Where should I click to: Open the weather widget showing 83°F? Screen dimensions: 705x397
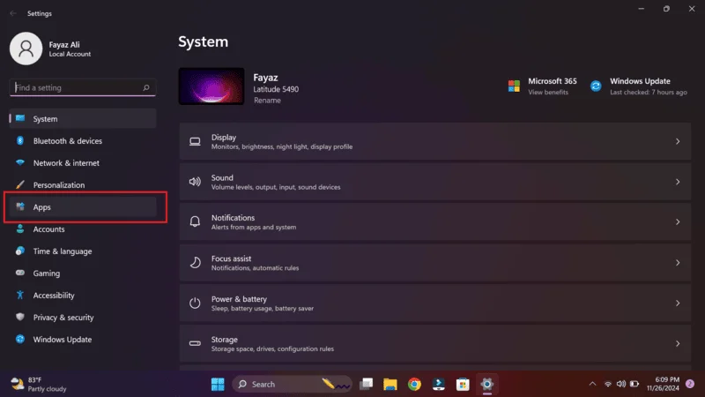pos(39,385)
